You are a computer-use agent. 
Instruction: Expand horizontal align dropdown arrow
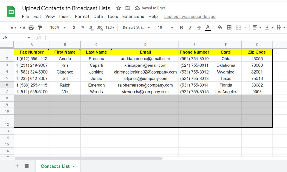(260, 28)
